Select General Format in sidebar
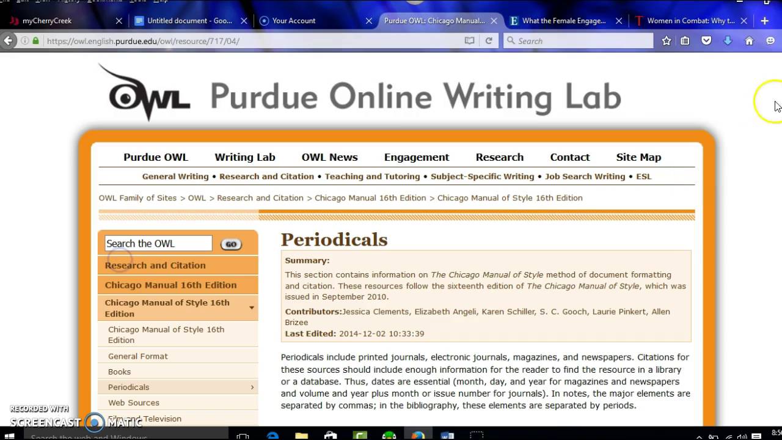Screen dimensions: 782x440 (138, 356)
